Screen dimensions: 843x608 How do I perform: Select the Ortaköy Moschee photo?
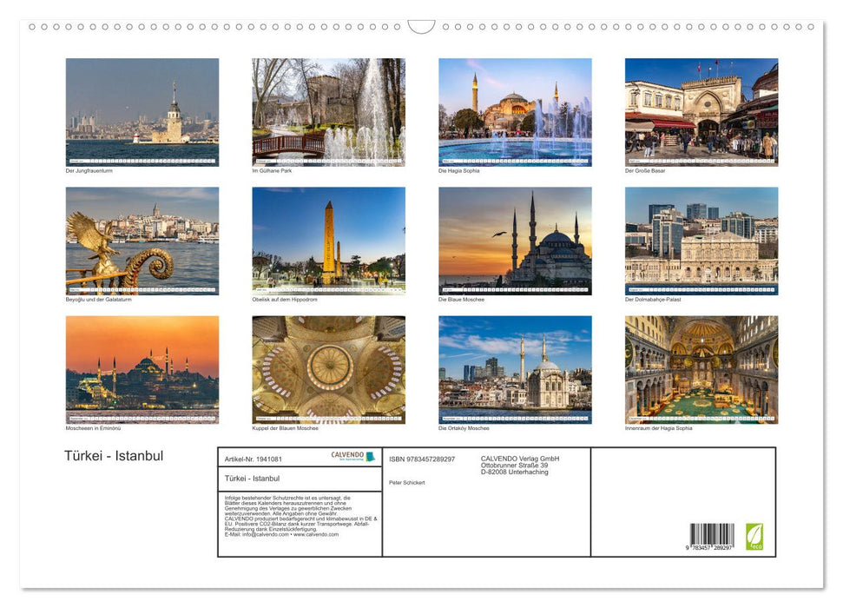(x=515, y=369)
